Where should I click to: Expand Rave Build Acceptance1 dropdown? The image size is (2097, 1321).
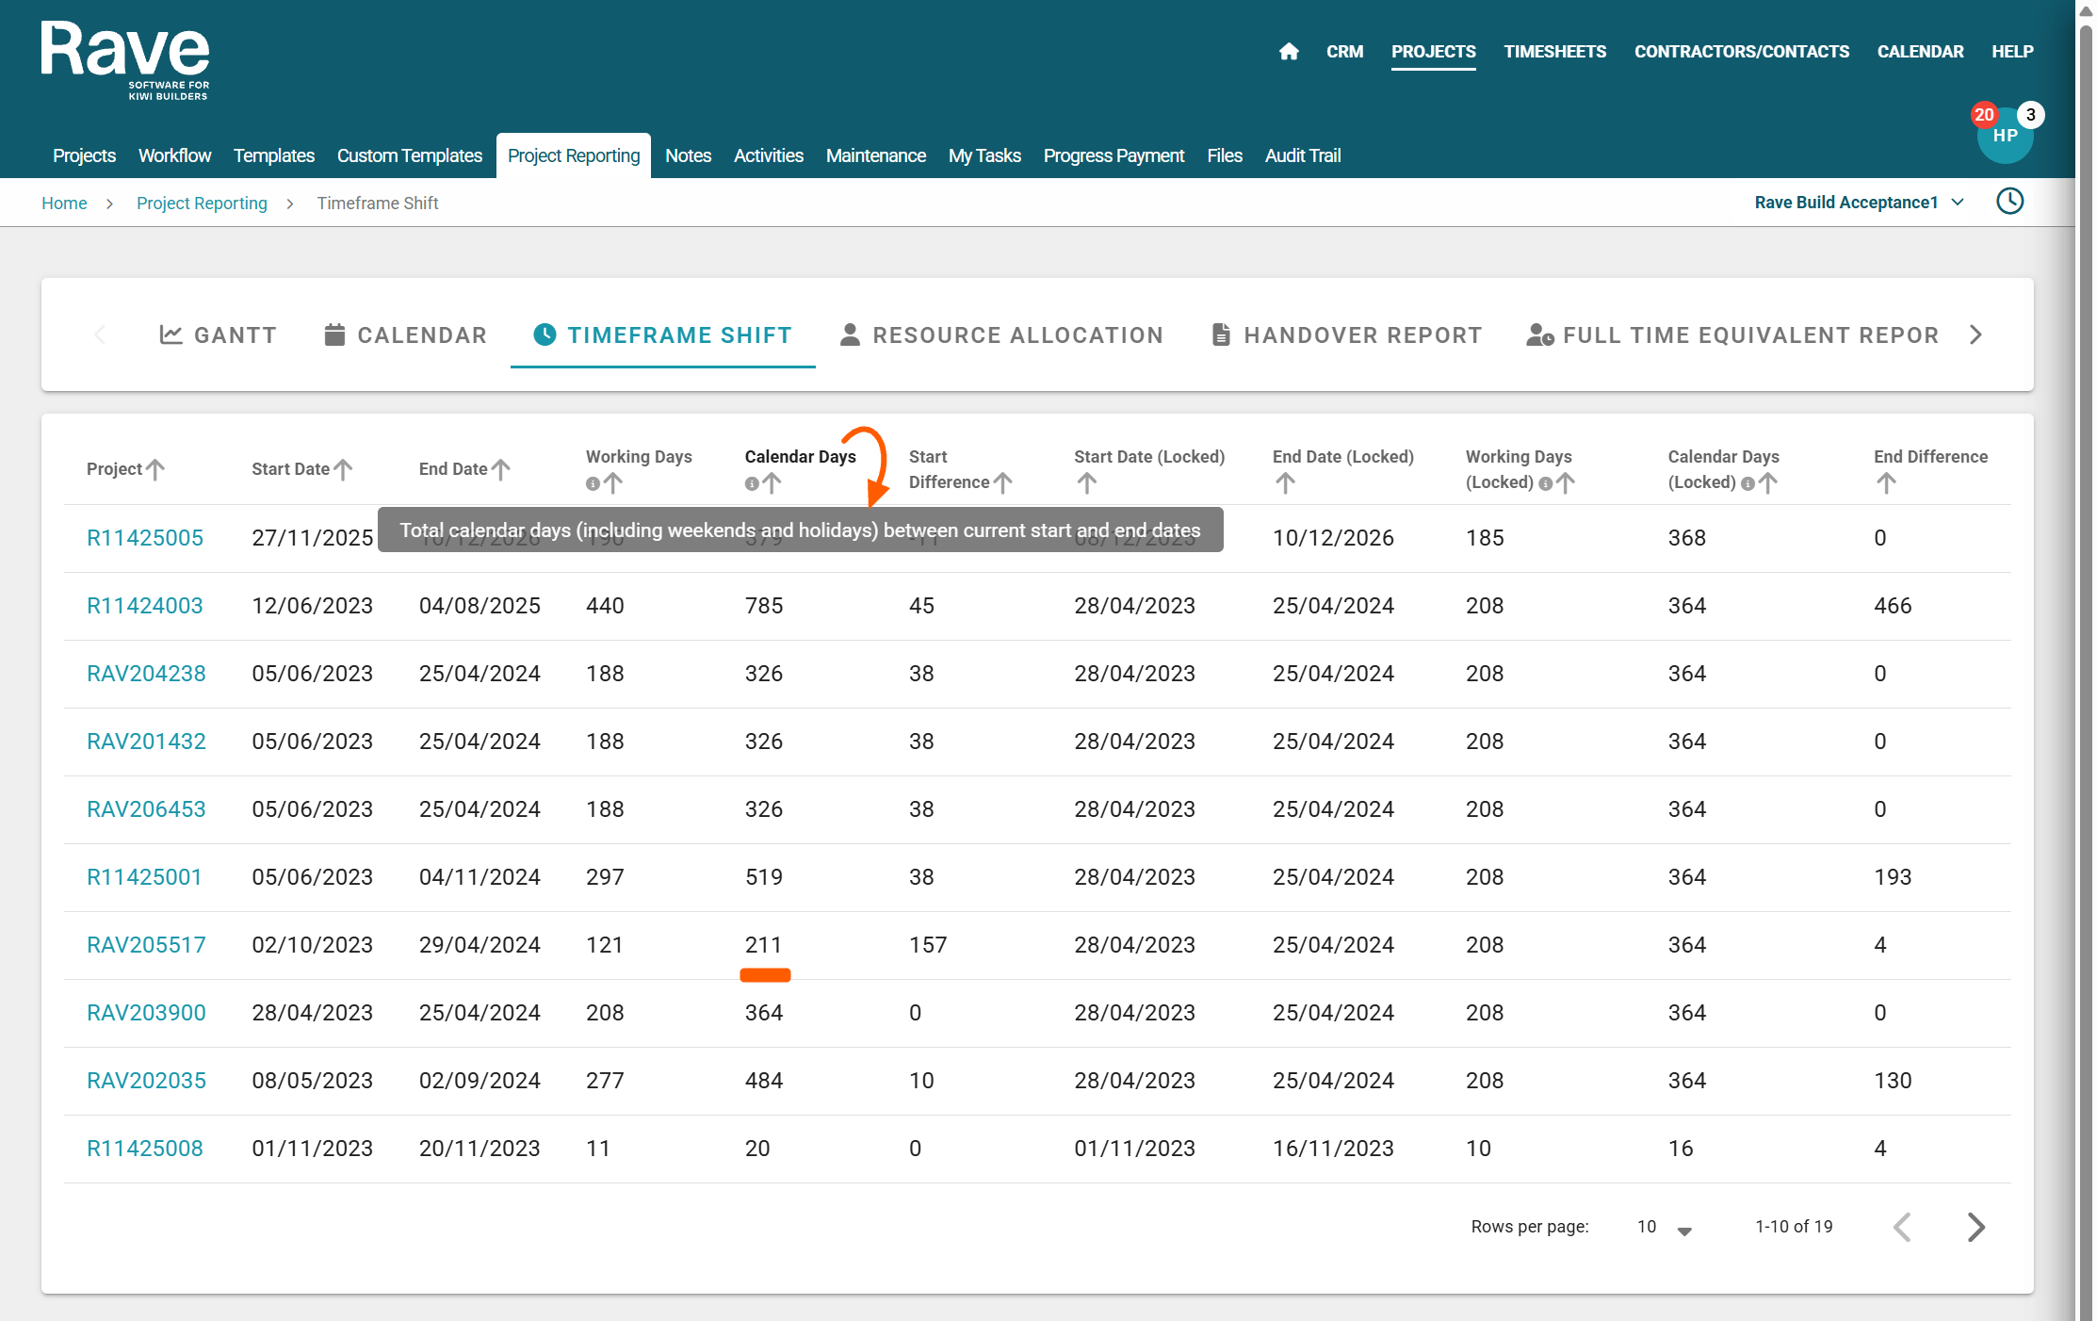coord(1958,203)
